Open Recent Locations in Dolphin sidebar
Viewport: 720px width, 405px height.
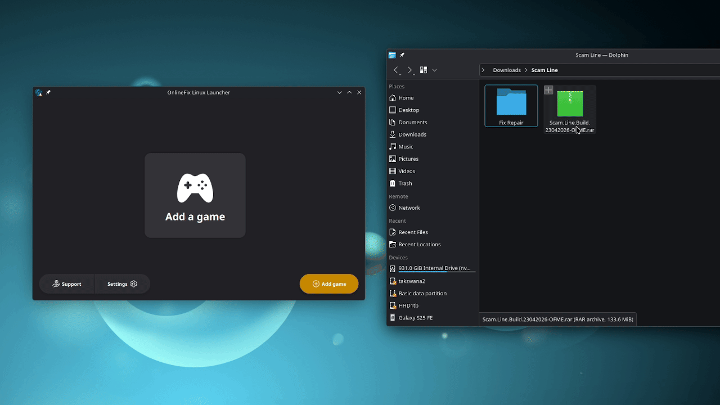click(432, 245)
